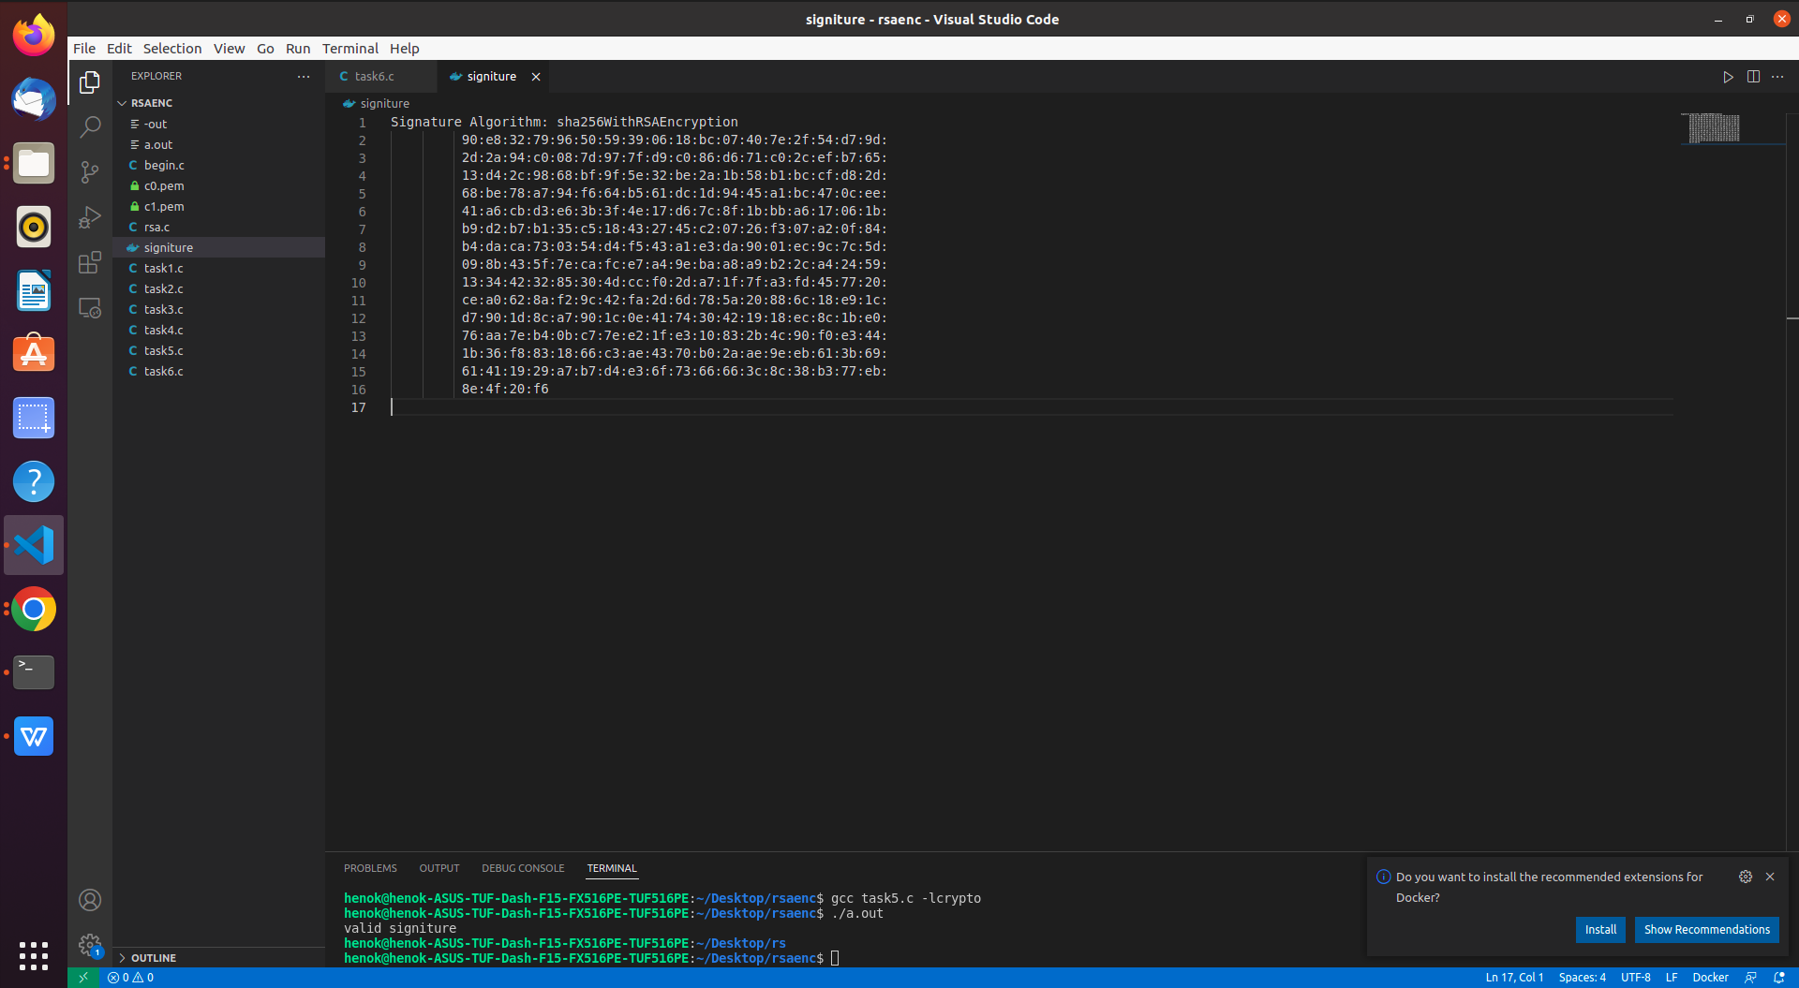The width and height of the screenshot is (1799, 988).
Task: Open the Search view
Action: 89,126
